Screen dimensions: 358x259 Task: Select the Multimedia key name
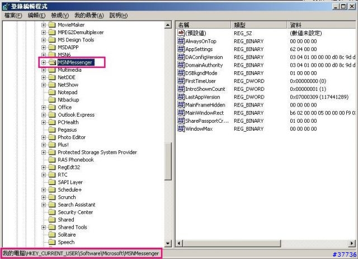(x=69, y=70)
